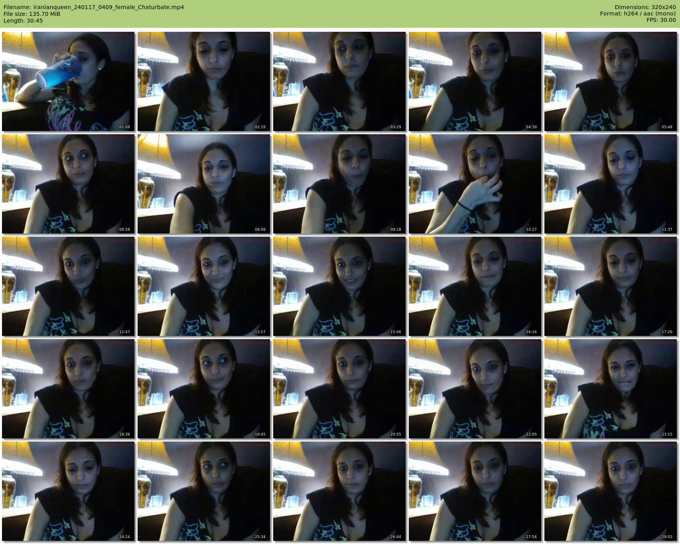Click the frame at 08:08

coord(204,184)
